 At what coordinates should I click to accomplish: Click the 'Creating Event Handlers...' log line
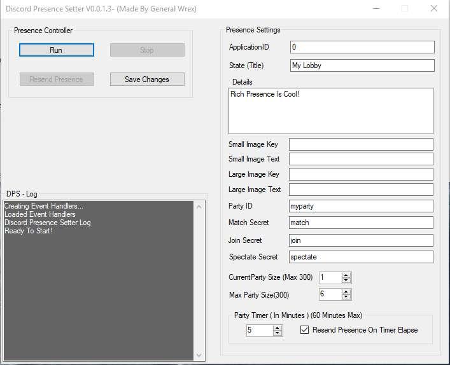[x=44, y=206]
